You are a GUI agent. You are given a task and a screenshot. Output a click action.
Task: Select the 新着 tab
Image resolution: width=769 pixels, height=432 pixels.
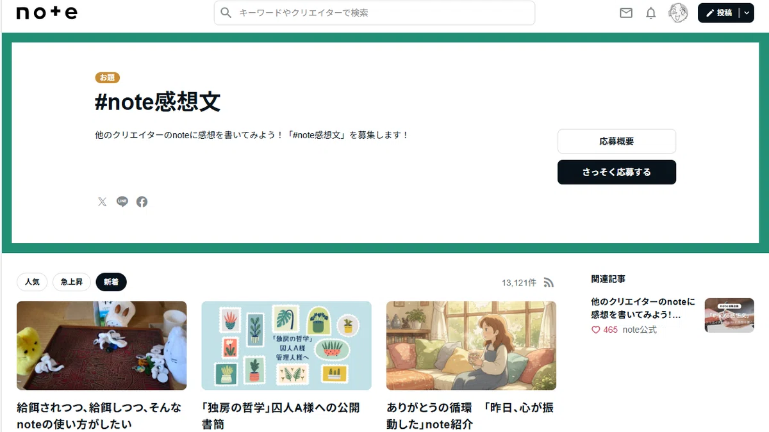click(112, 282)
